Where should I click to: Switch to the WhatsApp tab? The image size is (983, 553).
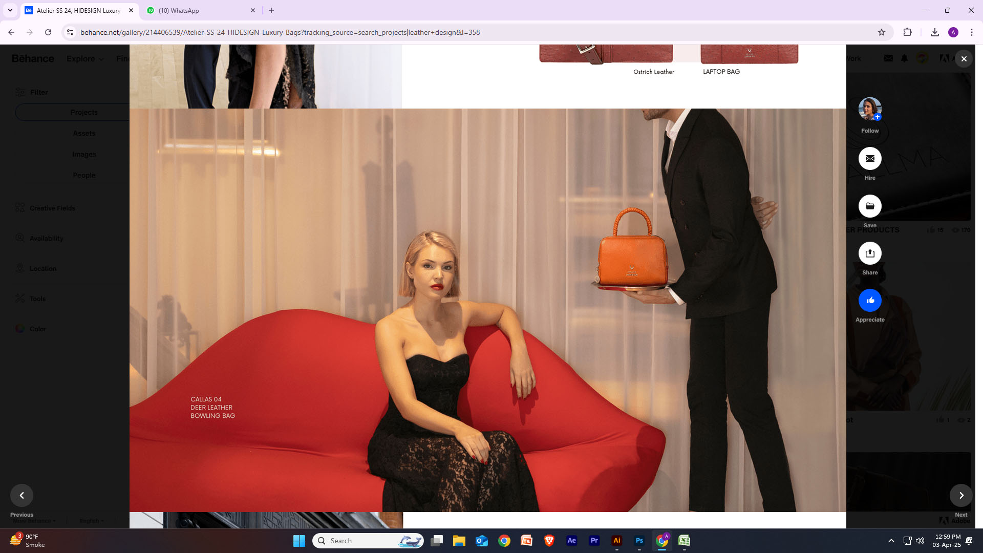pos(200,10)
